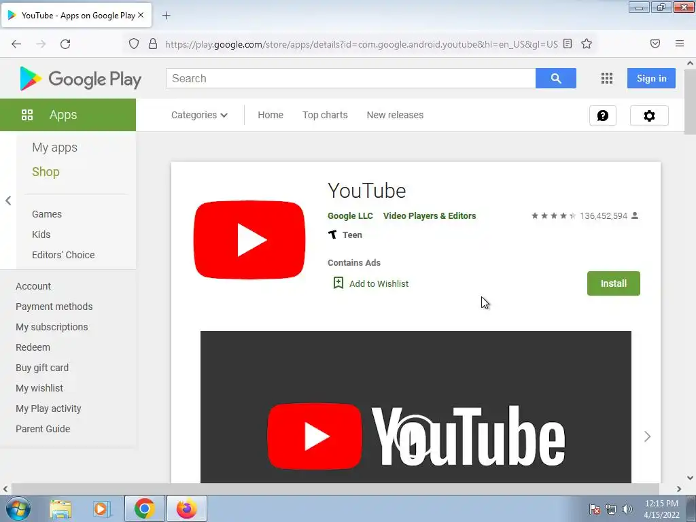
Task: Open the Firefox hamburger menu
Action: coord(680,43)
